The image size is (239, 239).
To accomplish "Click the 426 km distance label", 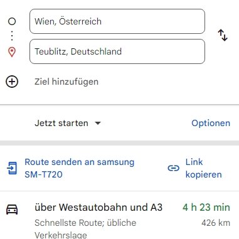I will [x=216, y=223].
